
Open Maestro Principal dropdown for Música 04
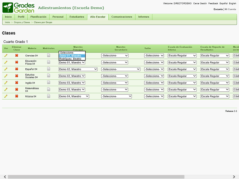(x=74, y=96)
